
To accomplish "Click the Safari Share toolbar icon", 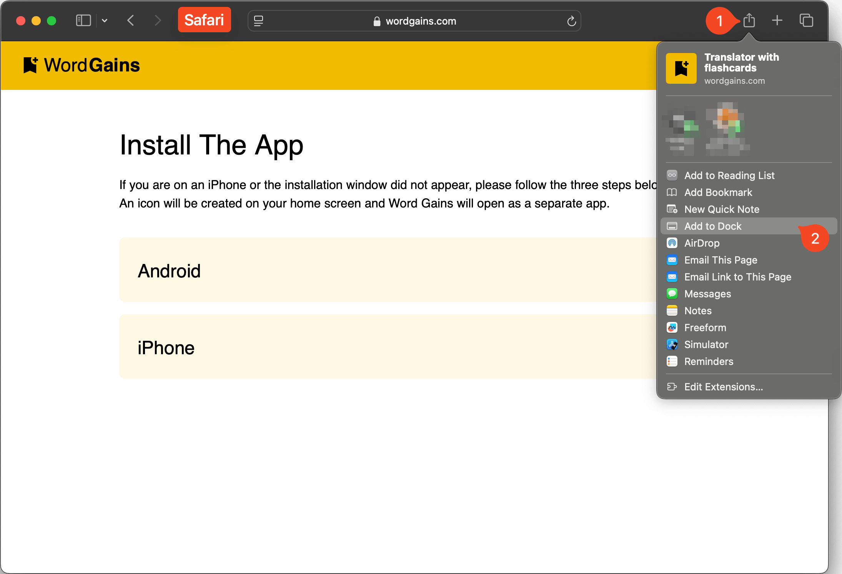I will point(749,20).
